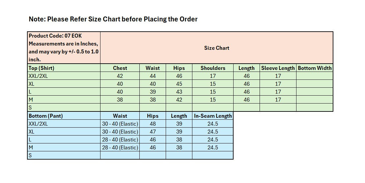Select the S row label in shirt section
The image size is (365, 183).
30,107
